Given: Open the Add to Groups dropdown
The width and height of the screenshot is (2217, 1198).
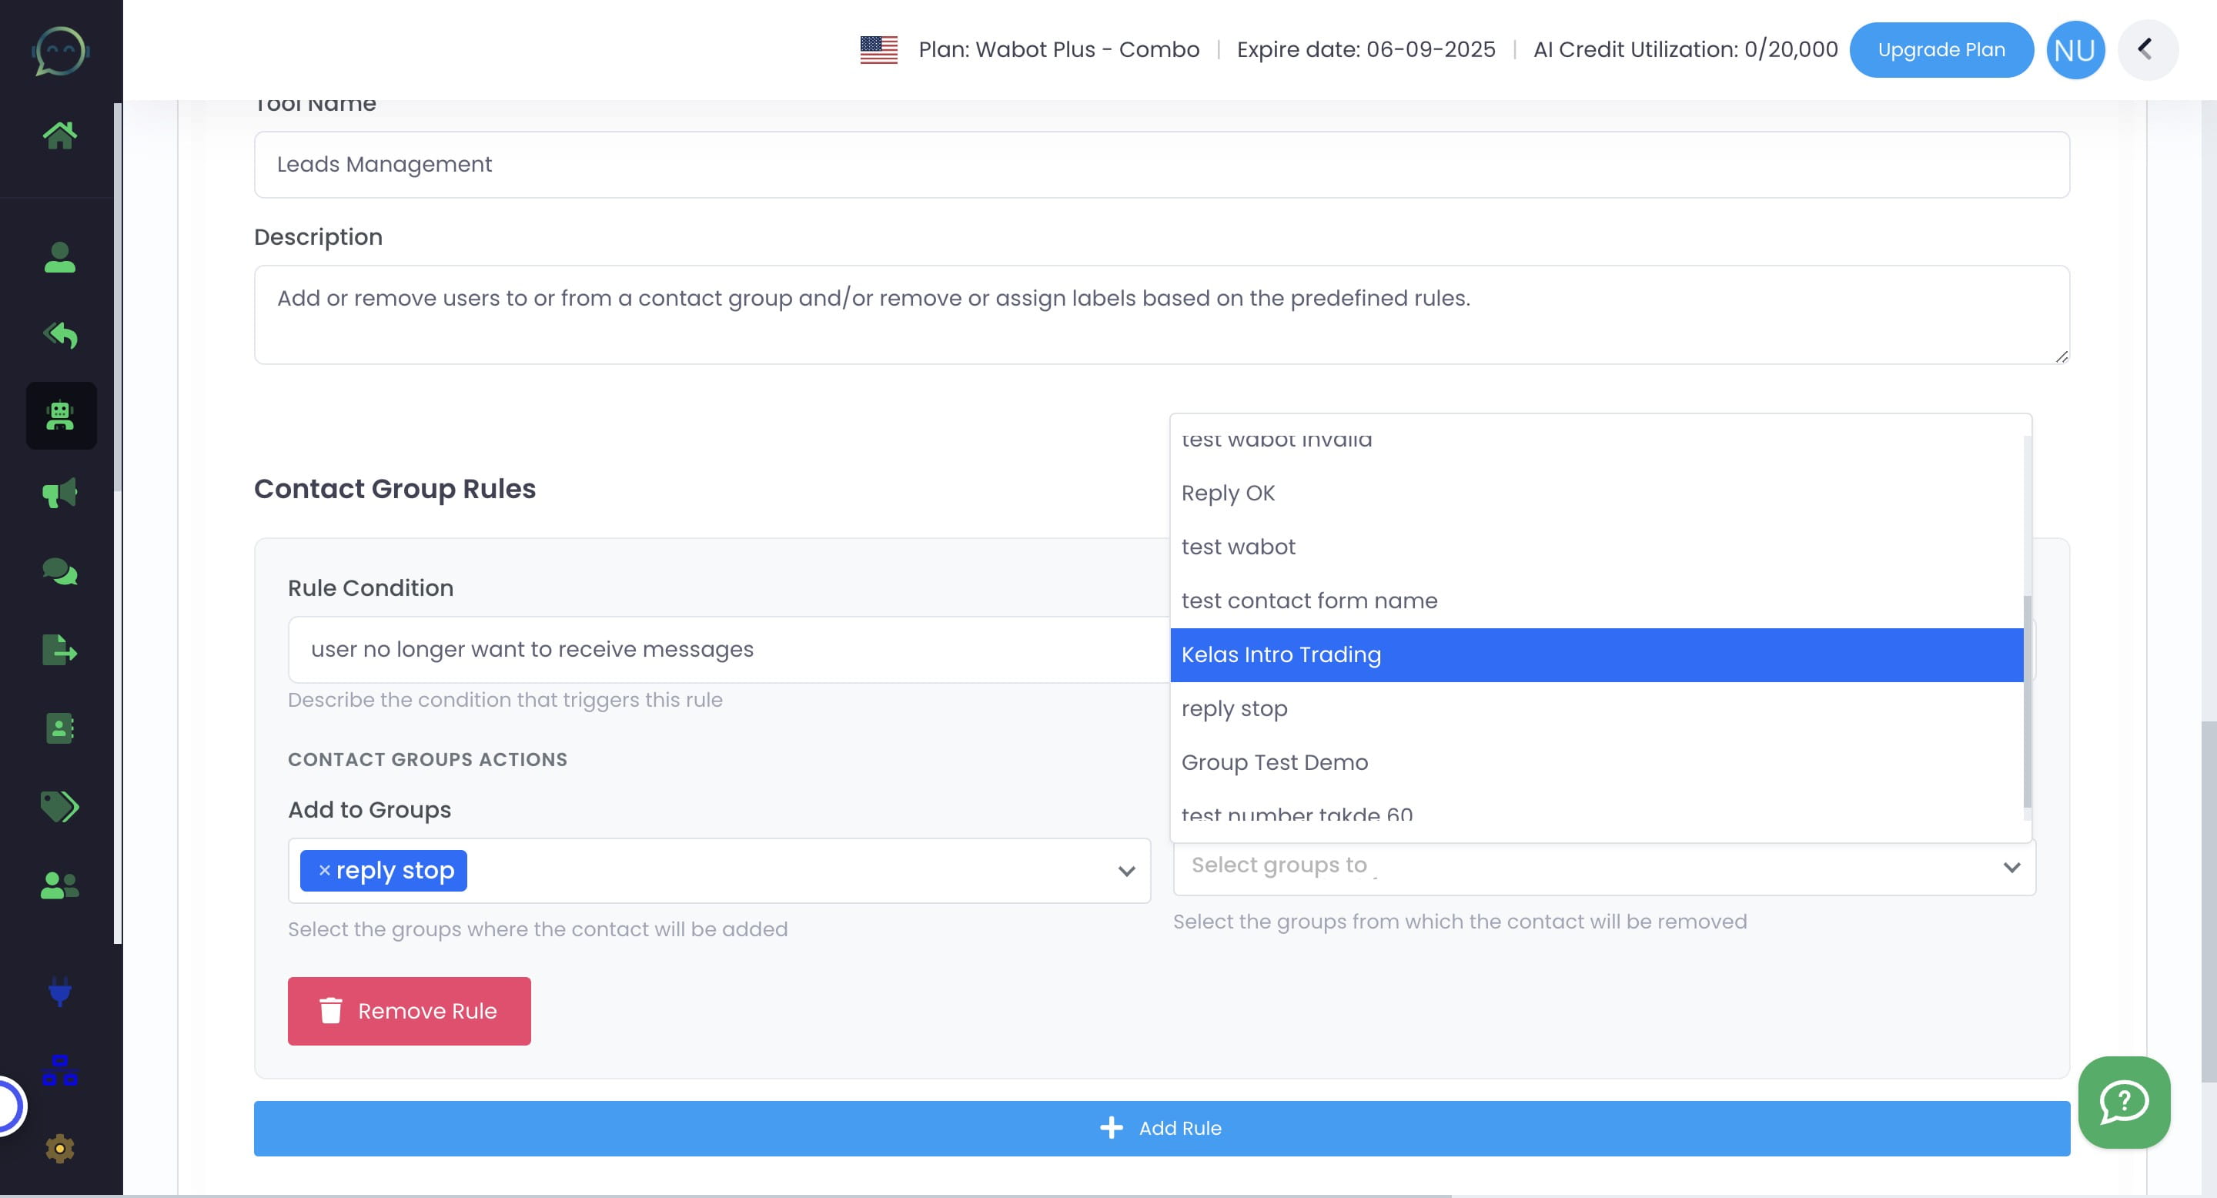Looking at the screenshot, I should click(1125, 871).
